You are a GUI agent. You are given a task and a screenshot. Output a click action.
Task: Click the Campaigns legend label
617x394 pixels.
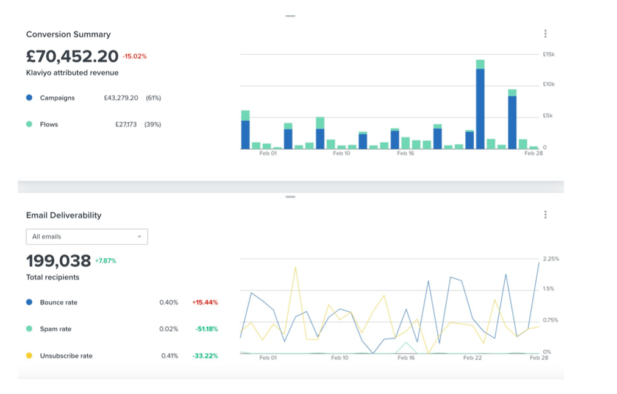(57, 98)
